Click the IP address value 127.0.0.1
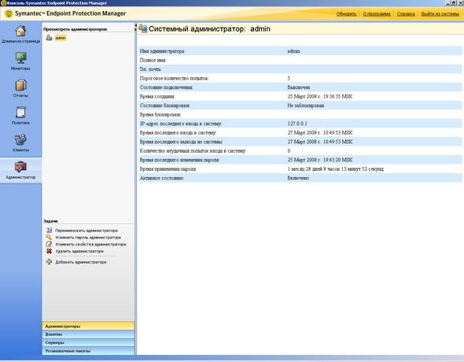Screen dimensions: 464x362 click(x=297, y=124)
